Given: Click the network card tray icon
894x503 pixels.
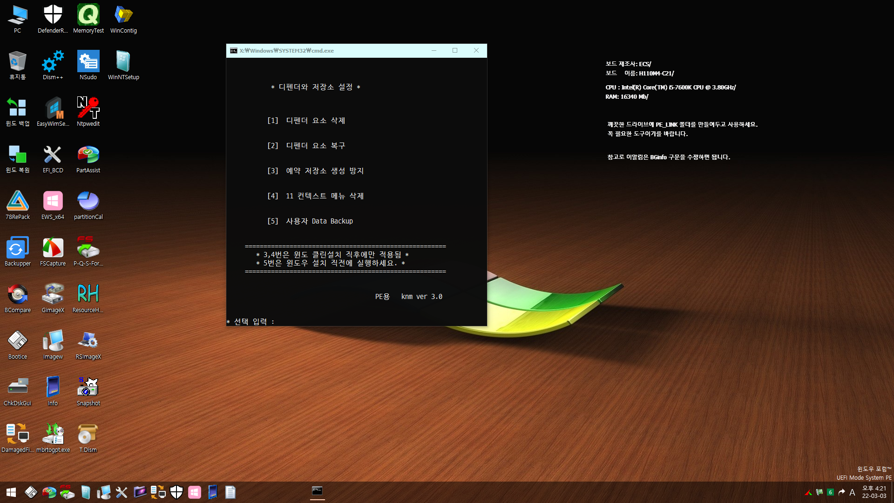Looking at the screenshot, I should click(819, 492).
